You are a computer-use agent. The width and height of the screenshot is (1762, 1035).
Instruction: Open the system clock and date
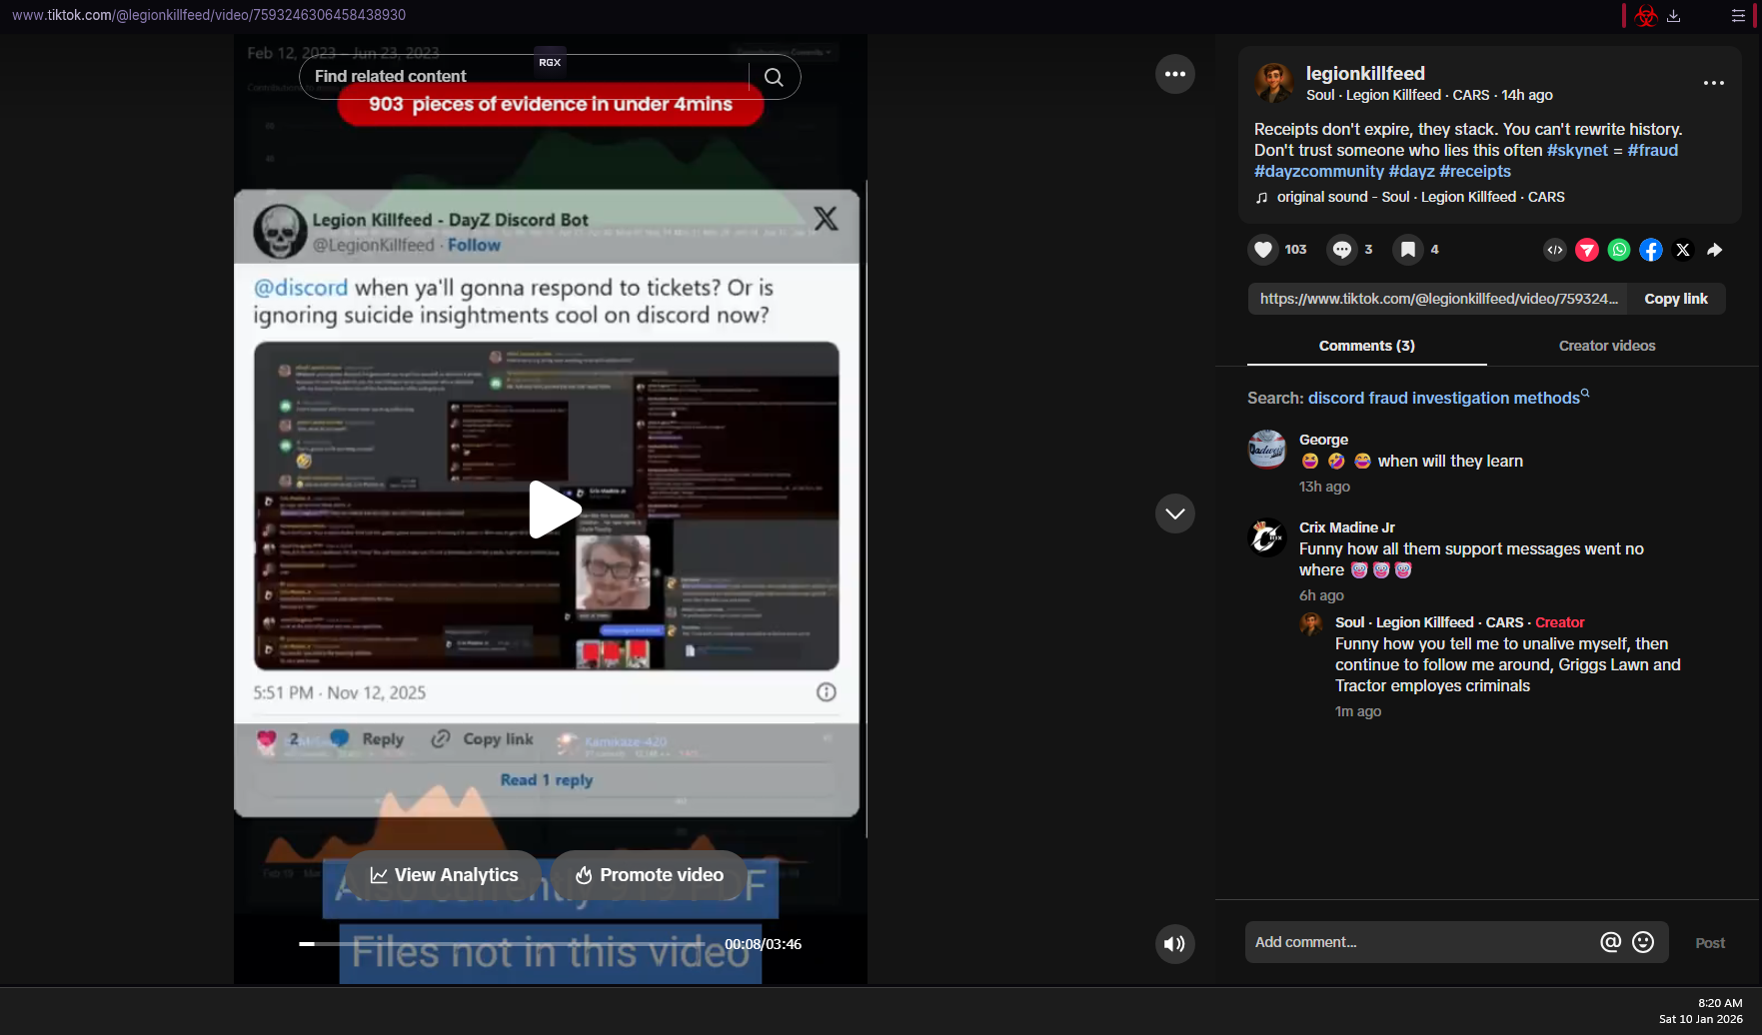[1701, 1011]
